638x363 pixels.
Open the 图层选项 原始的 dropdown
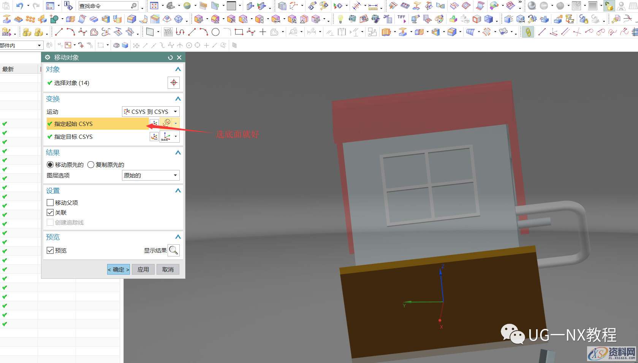(150, 175)
